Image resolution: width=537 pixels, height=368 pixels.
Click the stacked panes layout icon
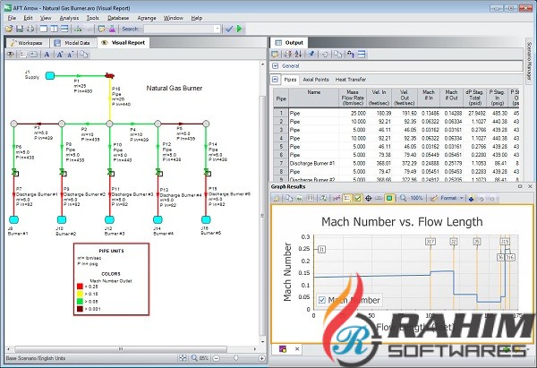(x=64, y=30)
